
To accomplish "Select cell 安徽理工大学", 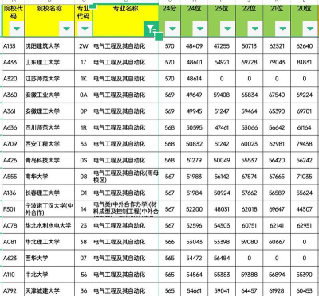I will click(49, 111).
